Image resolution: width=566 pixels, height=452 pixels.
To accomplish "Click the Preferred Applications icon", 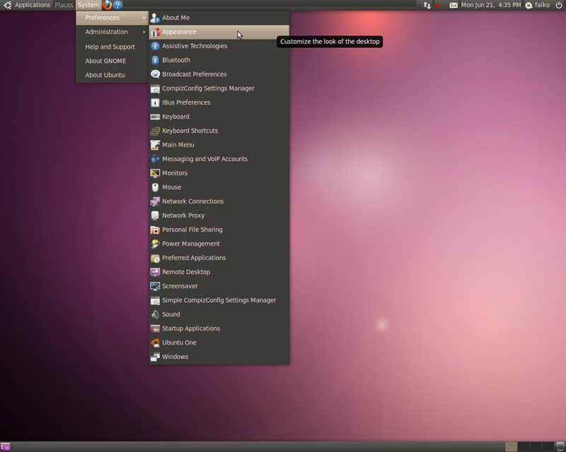I will pyautogui.click(x=155, y=258).
